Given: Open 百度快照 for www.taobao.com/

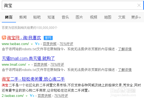Looking at the screenshot, I should coord(50,44).
